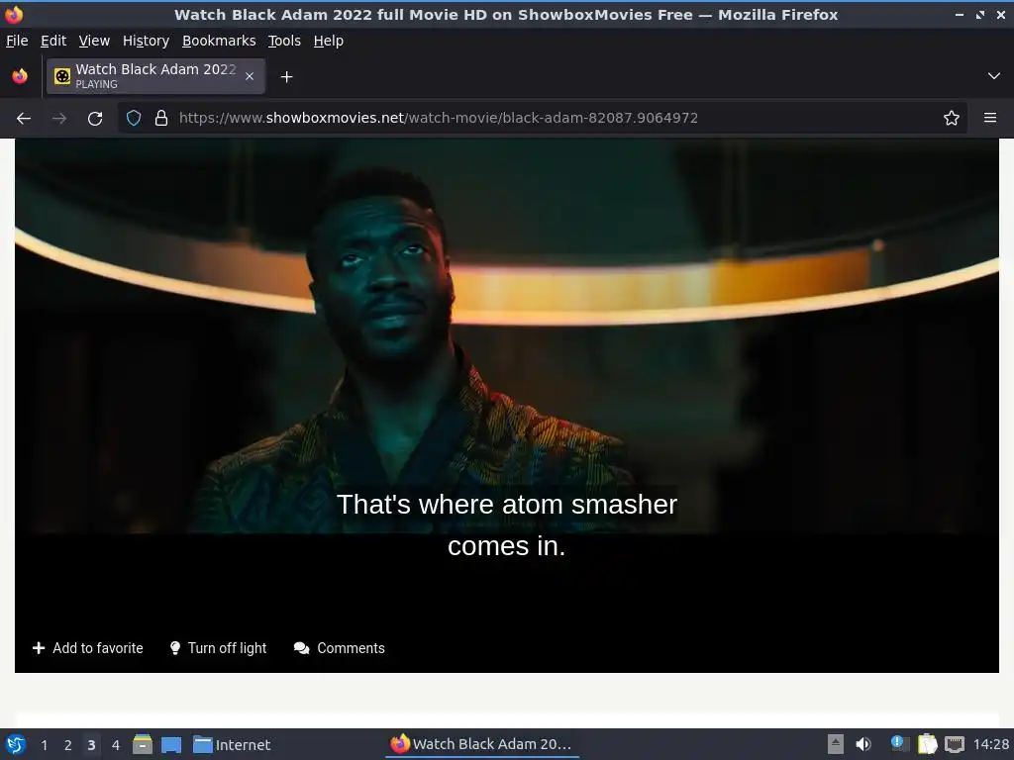Open the Bookmarks menu
The width and height of the screenshot is (1014, 760).
pos(219,41)
